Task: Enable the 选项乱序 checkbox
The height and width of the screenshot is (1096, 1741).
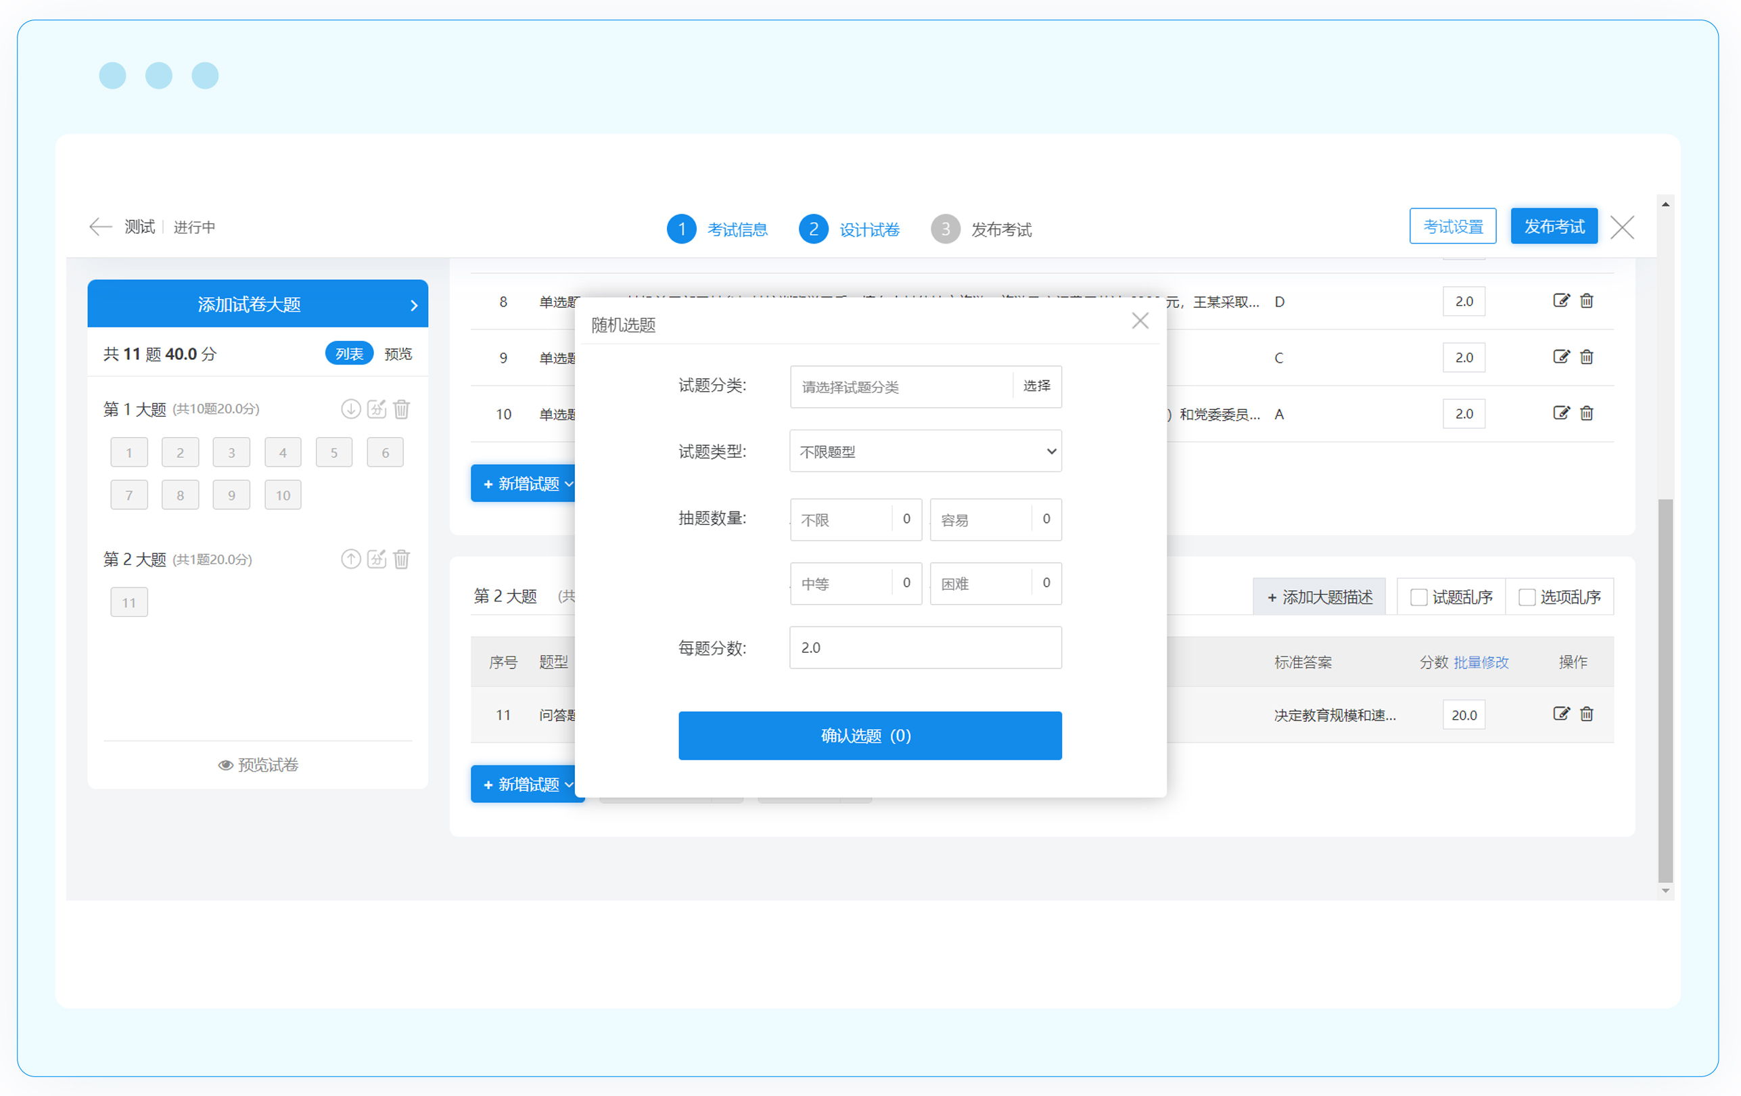Action: point(1527,597)
